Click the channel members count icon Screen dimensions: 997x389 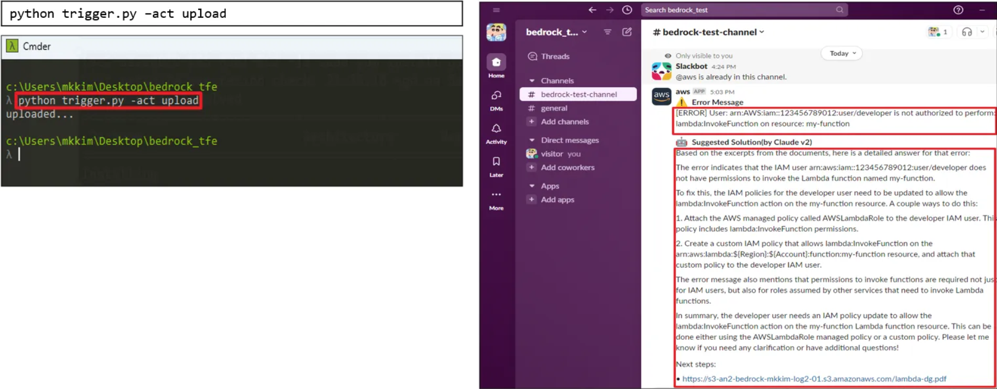coord(937,32)
